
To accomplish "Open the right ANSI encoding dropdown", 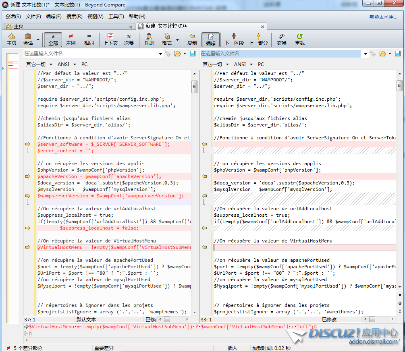I will pos(243,64).
